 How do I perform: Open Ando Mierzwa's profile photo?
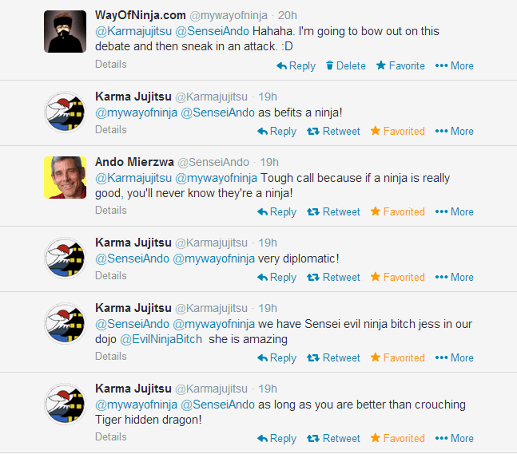66,177
